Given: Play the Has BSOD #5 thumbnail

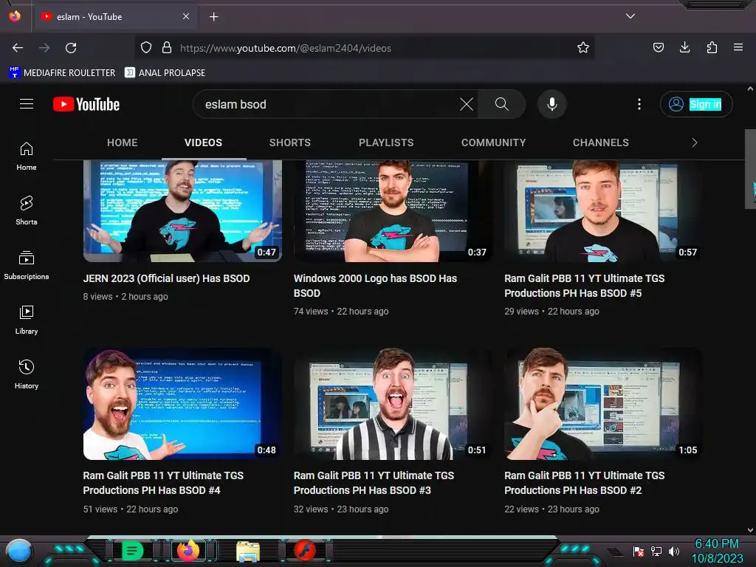Looking at the screenshot, I should tap(604, 211).
